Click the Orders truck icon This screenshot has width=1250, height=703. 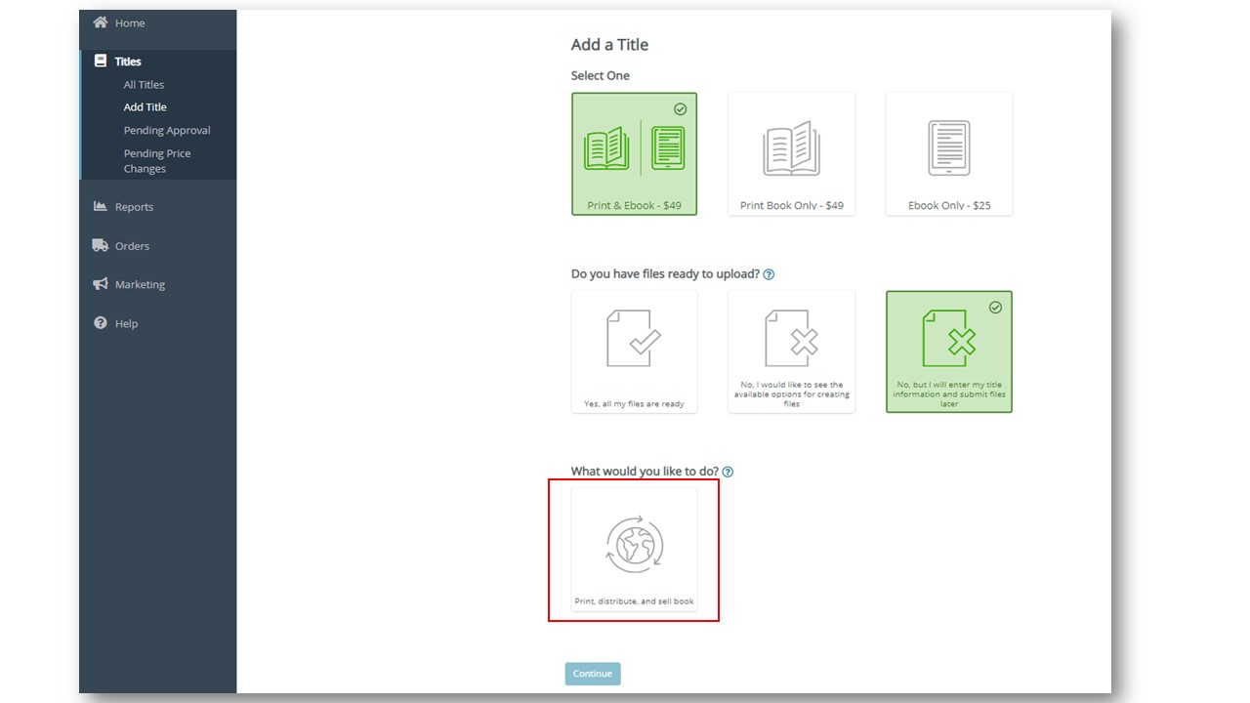click(x=101, y=245)
